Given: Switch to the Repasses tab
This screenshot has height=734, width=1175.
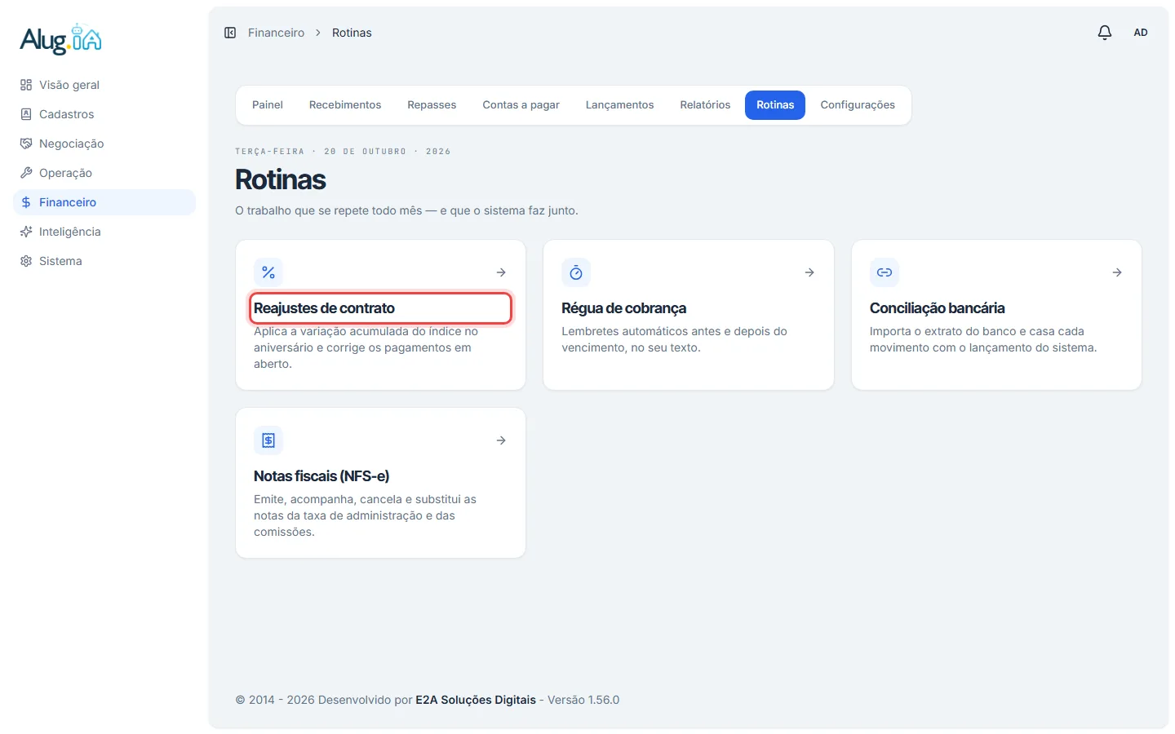Looking at the screenshot, I should tap(432, 105).
